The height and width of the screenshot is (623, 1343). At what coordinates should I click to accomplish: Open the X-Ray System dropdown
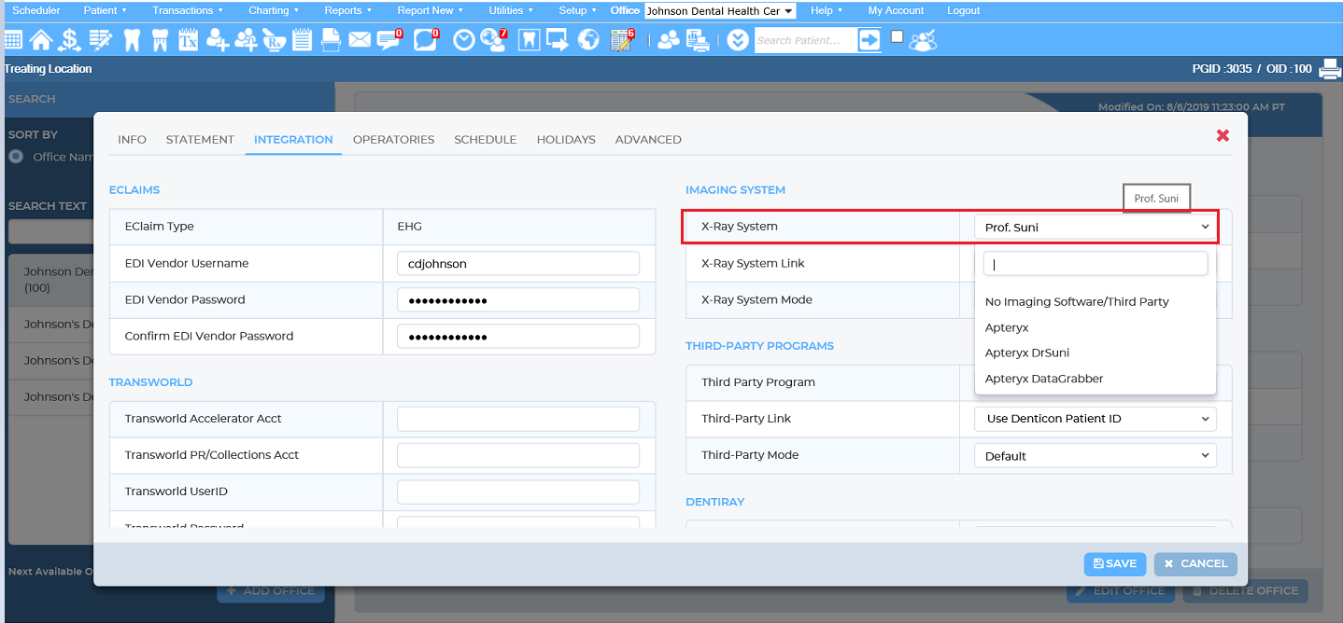[x=1096, y=227]
